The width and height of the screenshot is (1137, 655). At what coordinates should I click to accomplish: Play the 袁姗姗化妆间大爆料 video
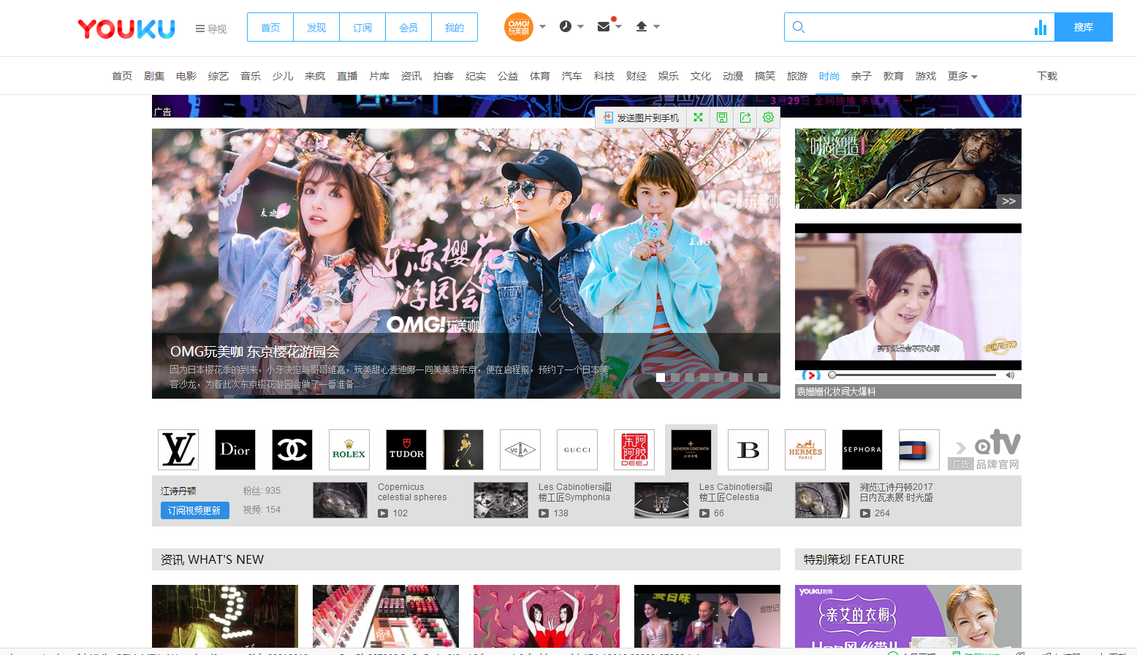(x=810, y=375)
